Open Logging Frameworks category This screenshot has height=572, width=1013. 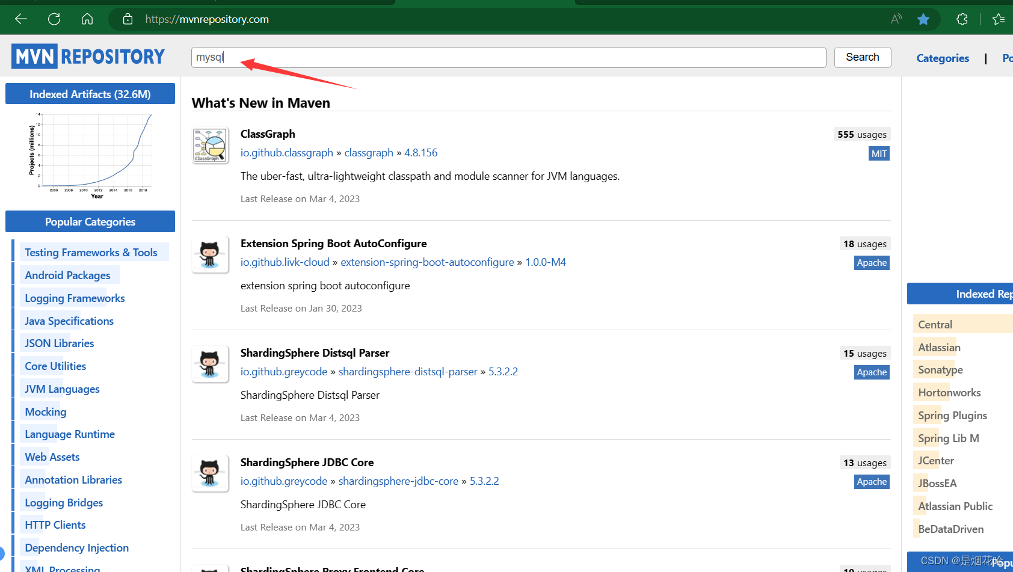coord(75,298)
